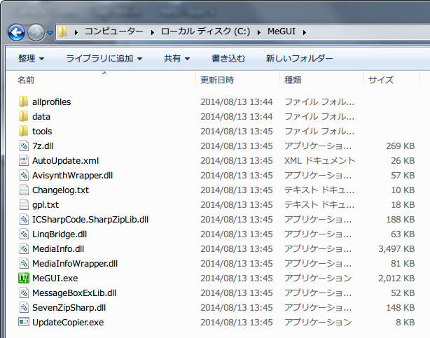
Task: Click the MeGUI.exe file name
Action: click(55, 279)
